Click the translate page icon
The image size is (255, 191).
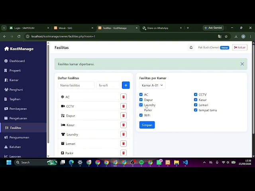coord(220,36)
